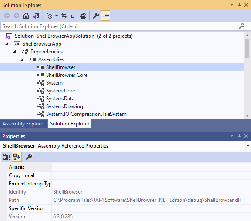Viewport: 251px width, 221px height.
Task: Click the search magnifier icon
Action: point(242,26)
